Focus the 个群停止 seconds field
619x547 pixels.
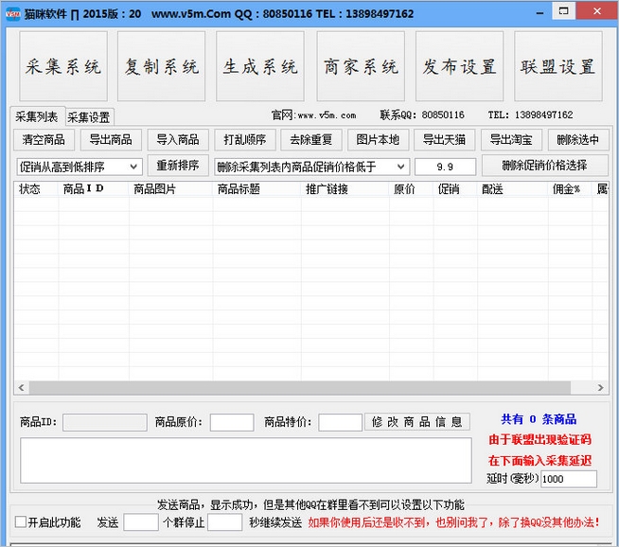224,522
